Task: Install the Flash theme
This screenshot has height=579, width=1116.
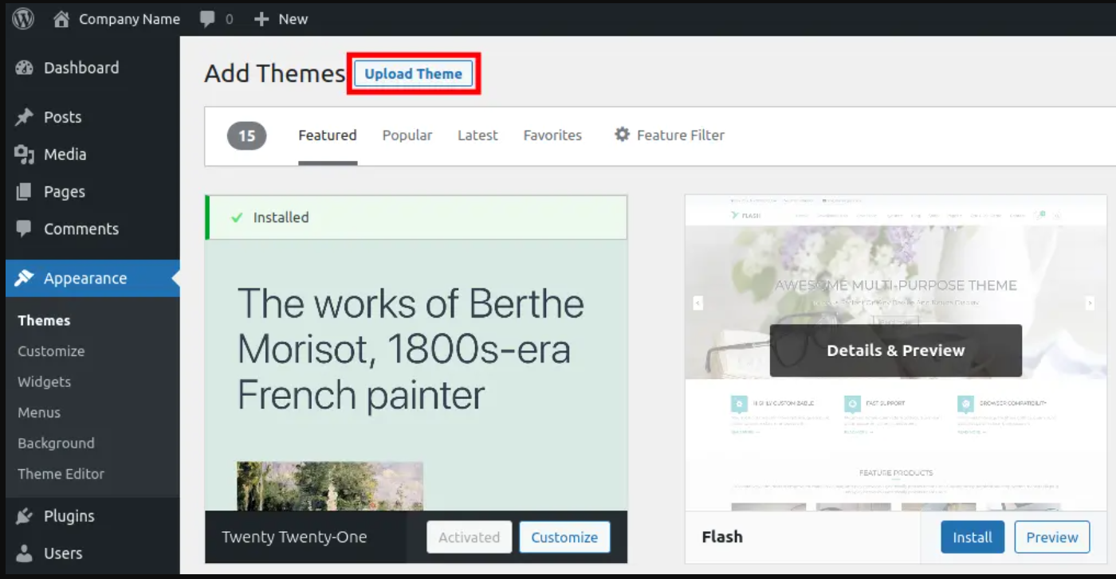Action: point(973,537)
